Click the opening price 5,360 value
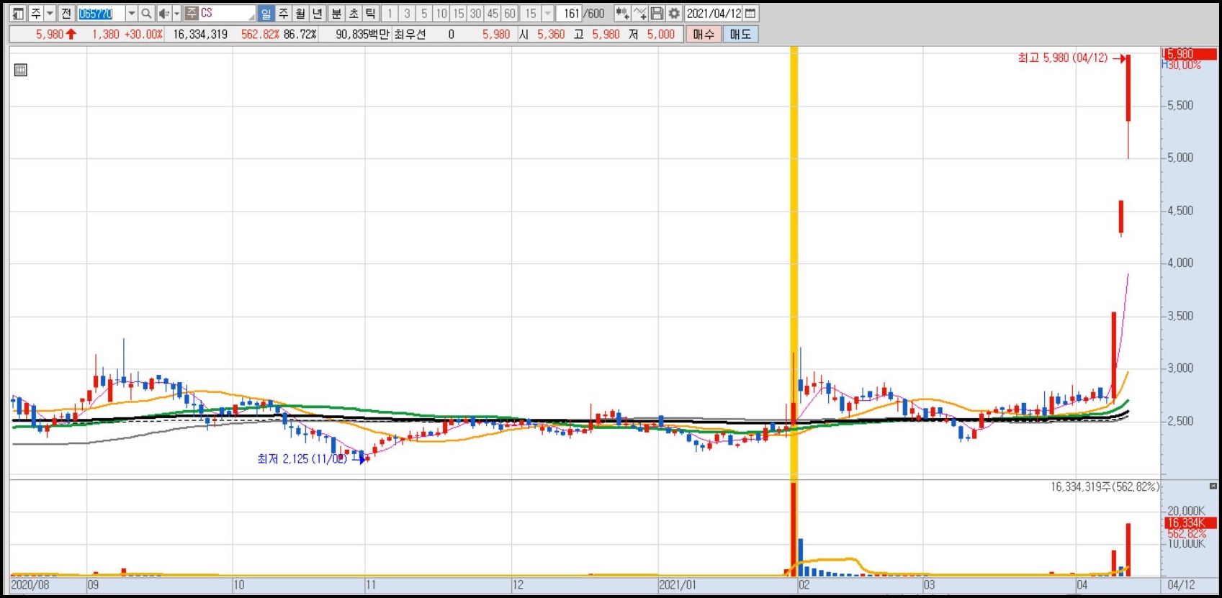The image size is (1222, 598). (x=551, y=34)
